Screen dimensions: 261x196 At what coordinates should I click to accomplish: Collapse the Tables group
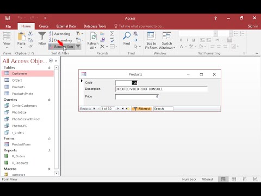pos(49,68)
